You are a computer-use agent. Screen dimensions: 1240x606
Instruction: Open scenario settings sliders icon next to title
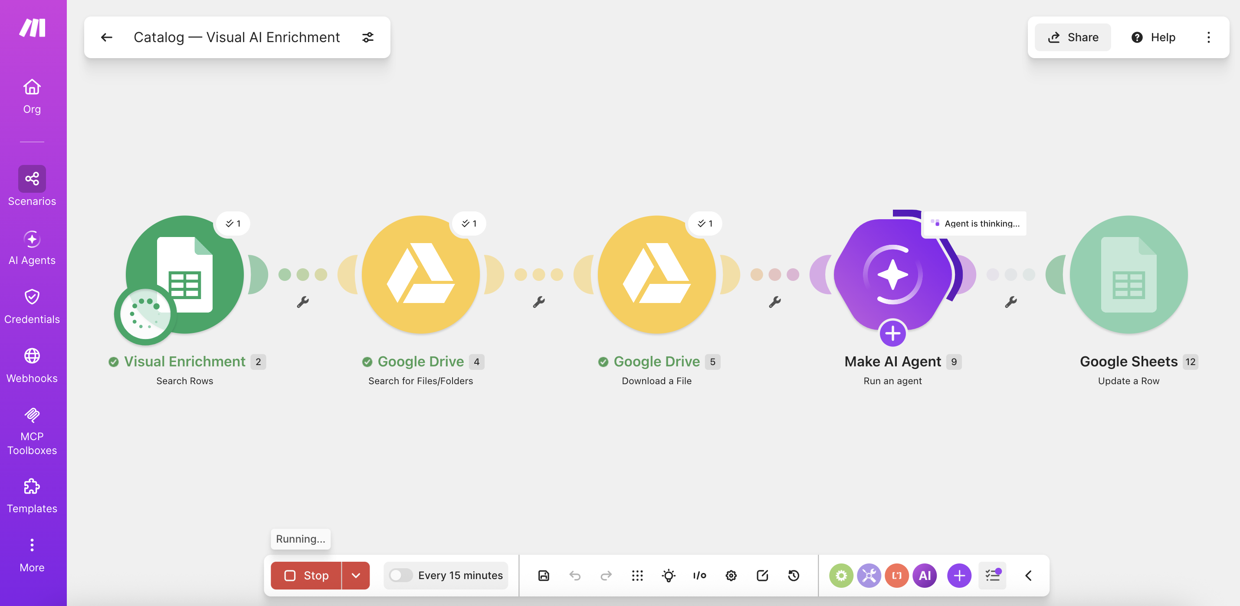click(x=368, y=38)
